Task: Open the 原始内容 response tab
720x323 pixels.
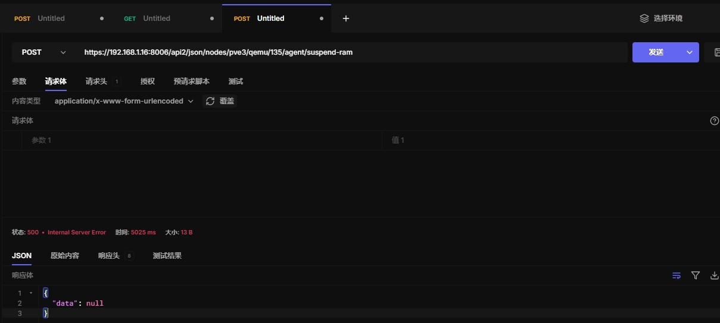Action: 64,256
